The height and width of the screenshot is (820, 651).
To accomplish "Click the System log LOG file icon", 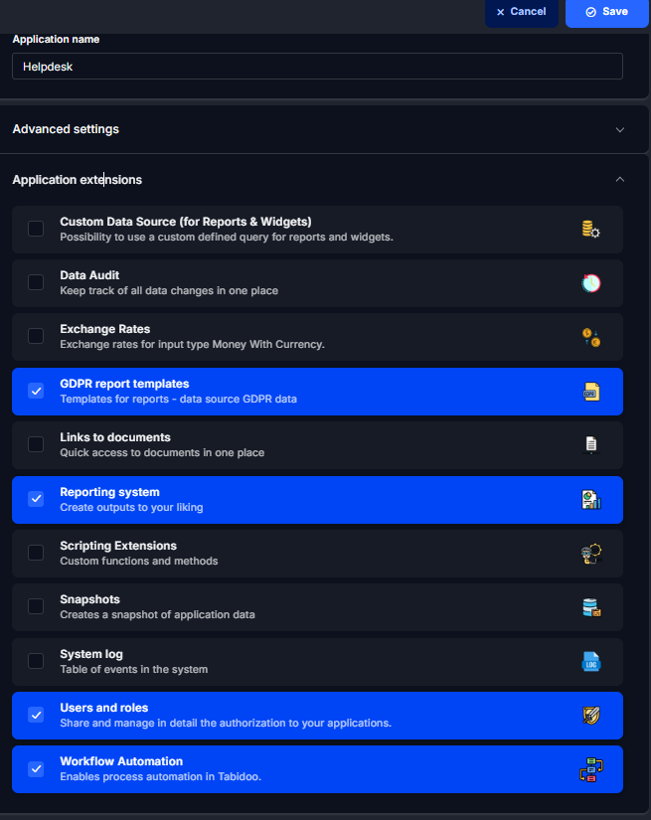I will click(590, 662).
